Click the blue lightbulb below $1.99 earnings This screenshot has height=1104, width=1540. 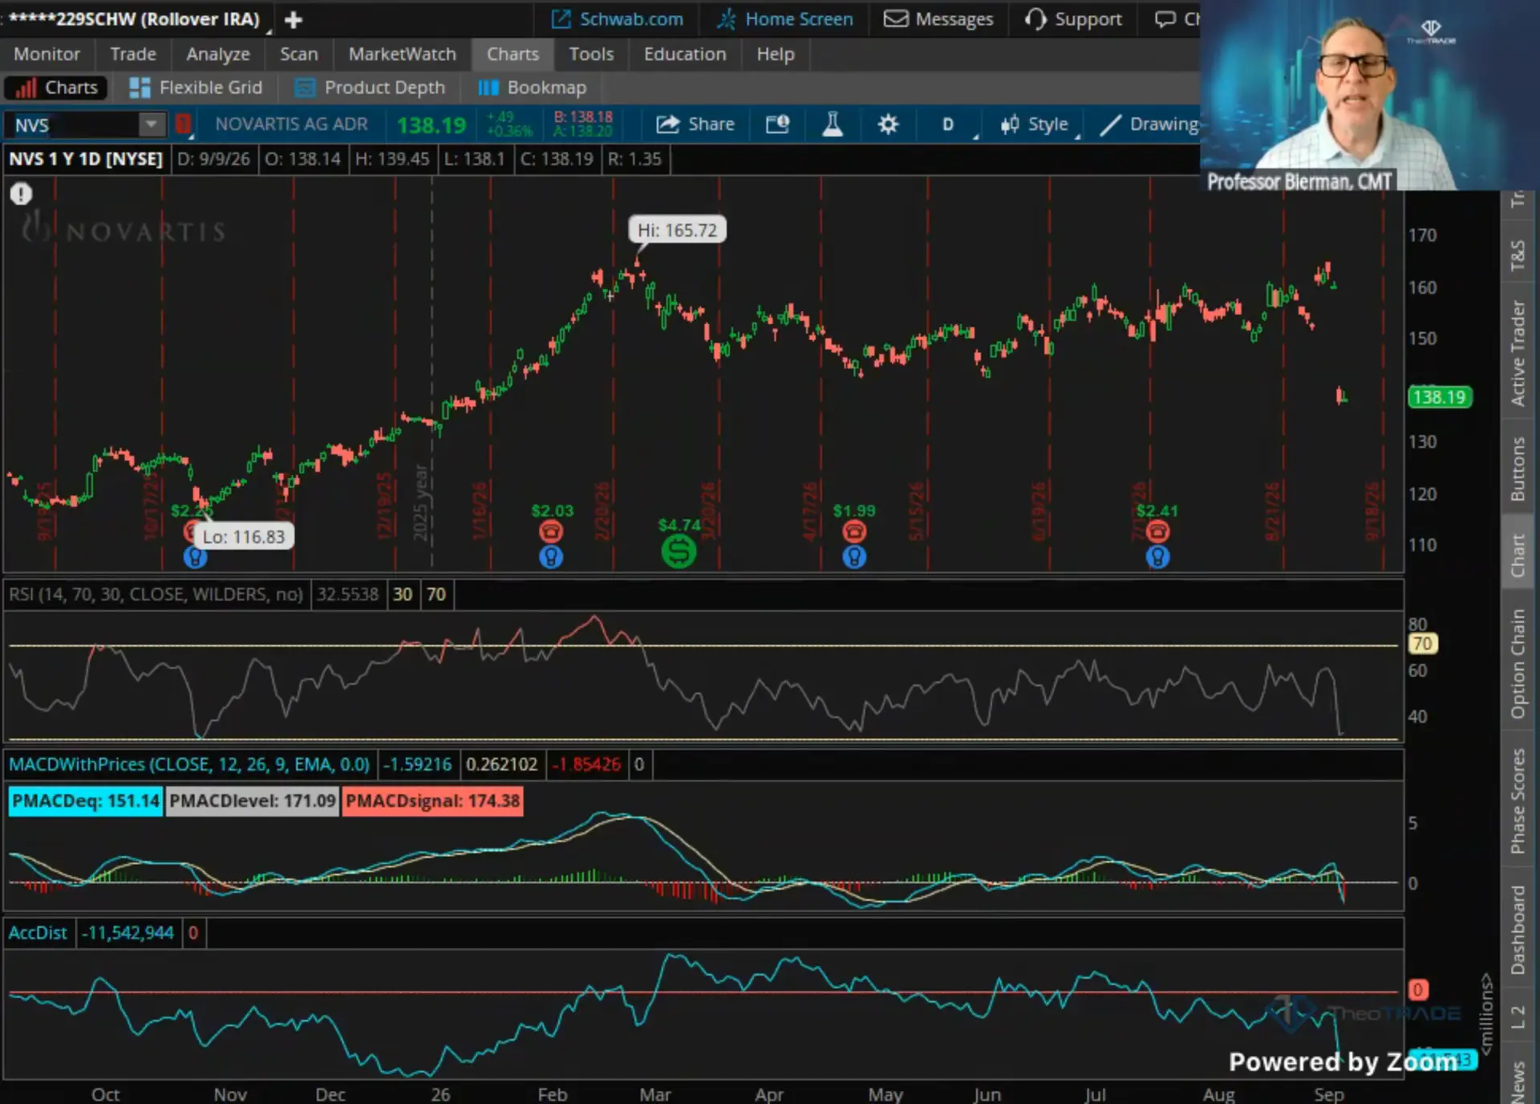854,557
